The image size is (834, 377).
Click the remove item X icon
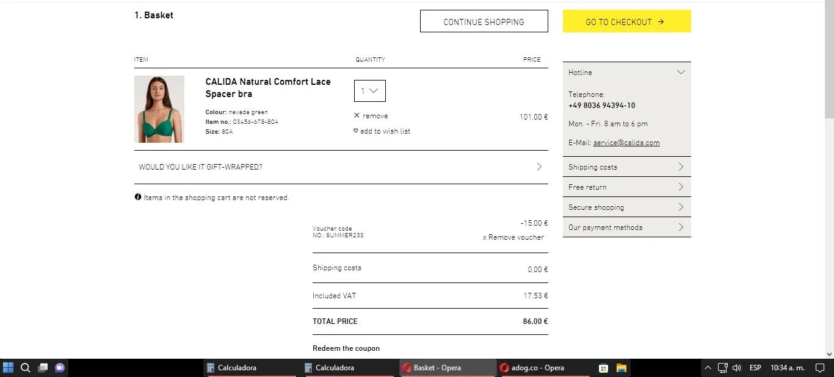click(357, 115)
